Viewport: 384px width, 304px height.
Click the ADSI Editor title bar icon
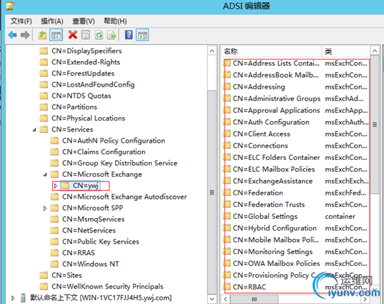click(x=10, y=6)
